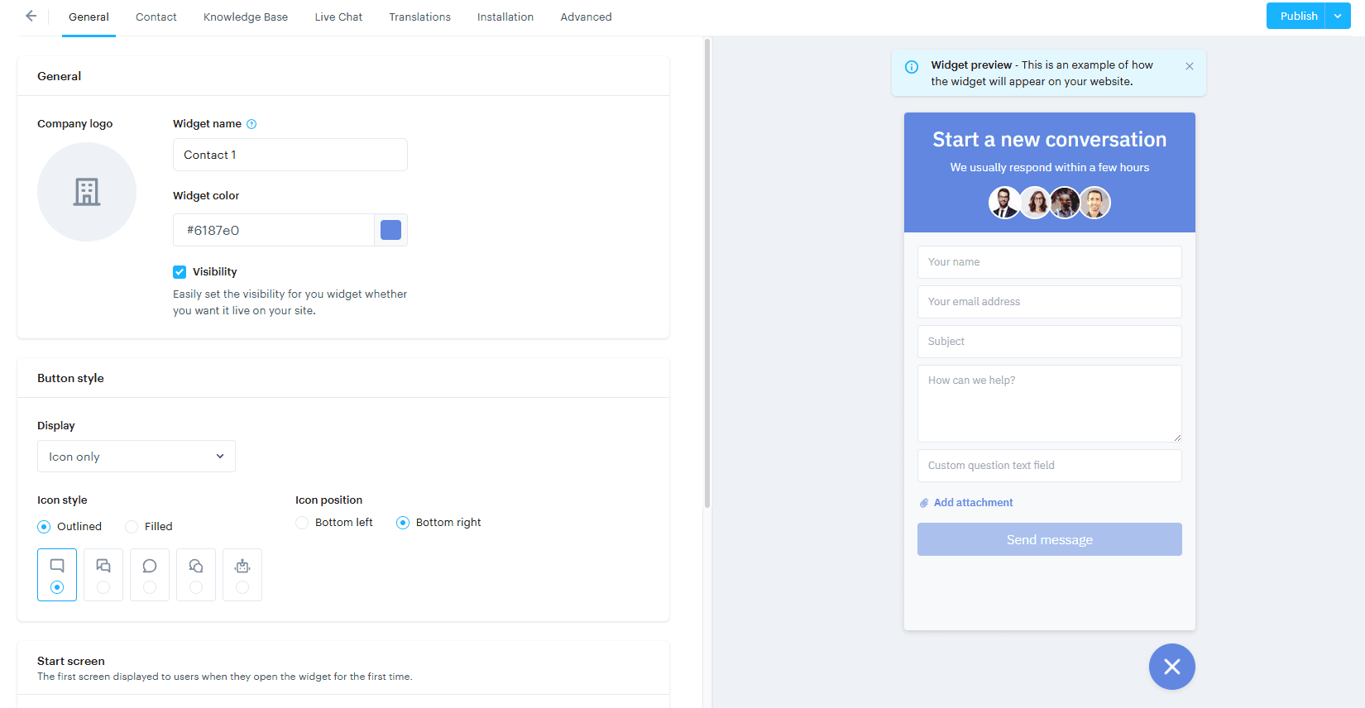Open the Advanced tab
Screen dimensions: 1365x708
(x=587, y=17)
